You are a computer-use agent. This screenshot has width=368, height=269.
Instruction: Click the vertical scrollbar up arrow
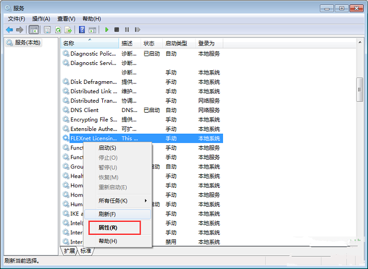click(360, 42)
